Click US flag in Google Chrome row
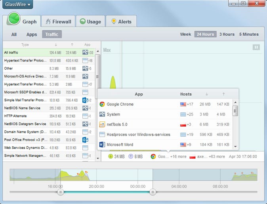 [x=183, y=104]
